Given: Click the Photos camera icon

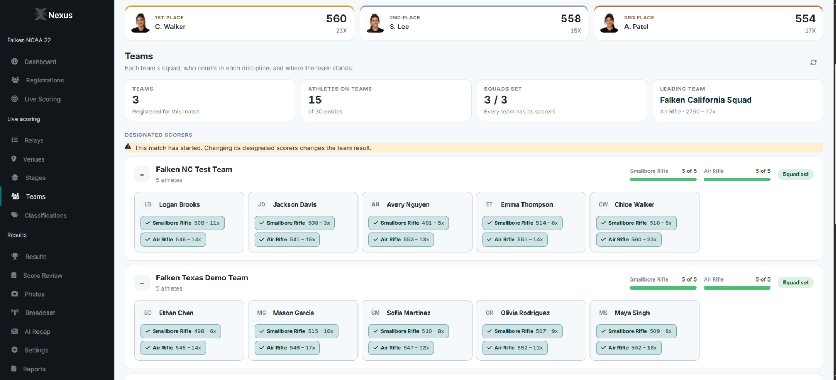Looking at the screenshot, I should click(x=14, y=294).
